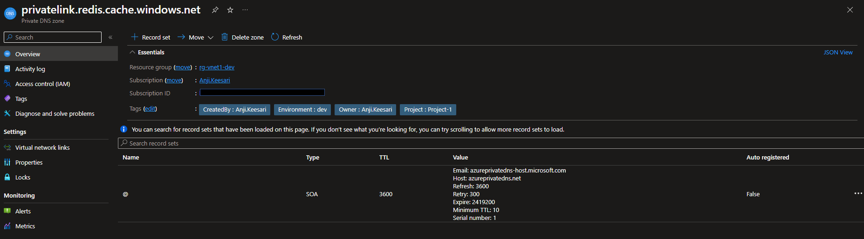The width and height of the screenshot is (864, 239).
Task: Click the Auto registered column header
Action: pos(768,157)
